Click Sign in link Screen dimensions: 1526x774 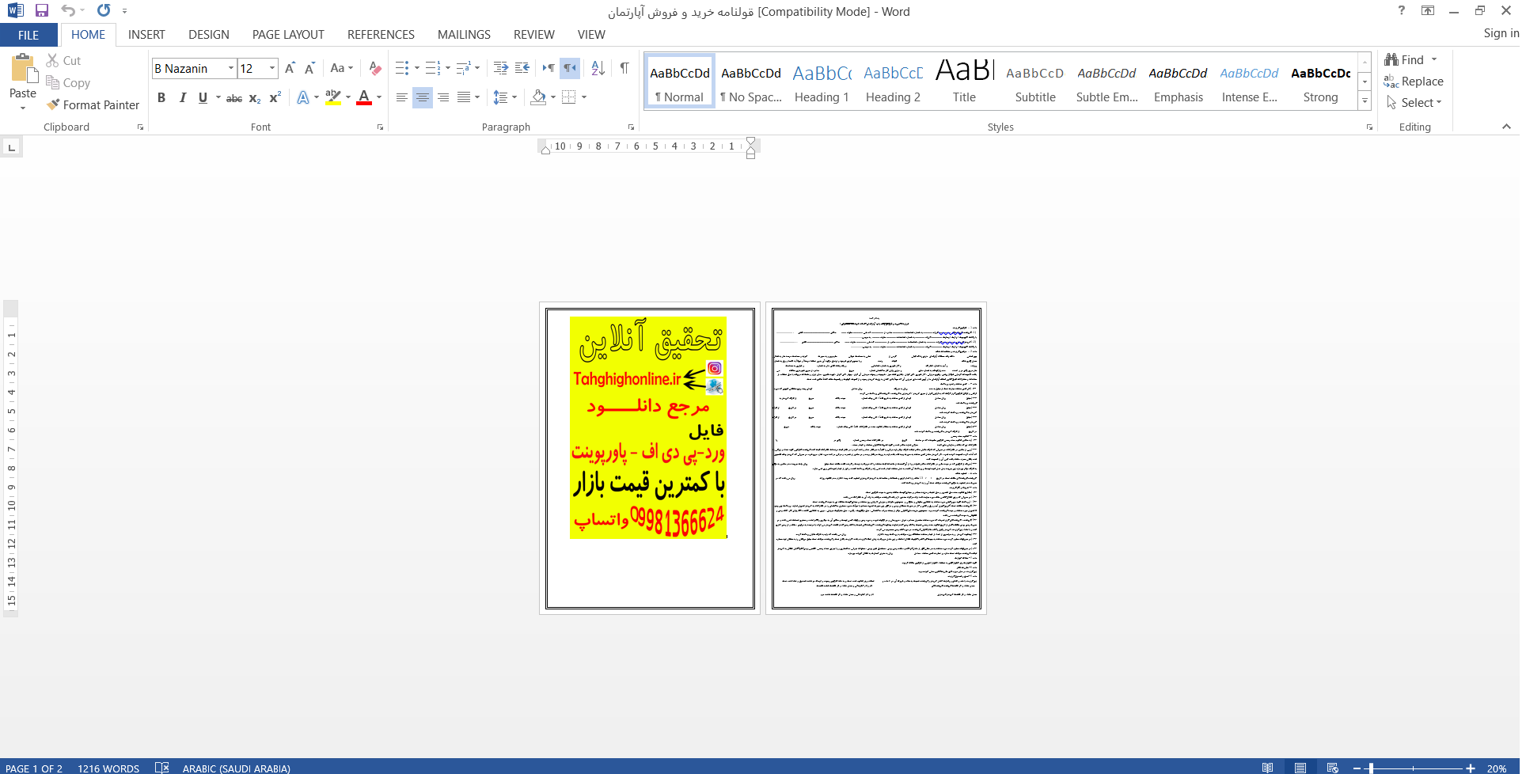pyautogui.click(x=1501, y=33)
